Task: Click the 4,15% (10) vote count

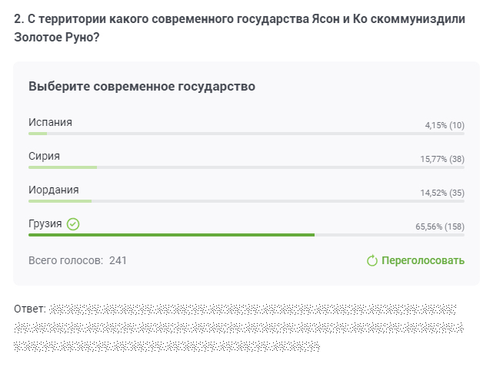Action: [445, 125]
